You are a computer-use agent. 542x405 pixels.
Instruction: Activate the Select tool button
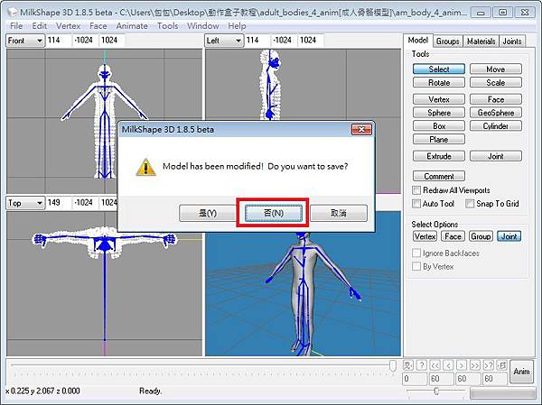tap(439, 69)
